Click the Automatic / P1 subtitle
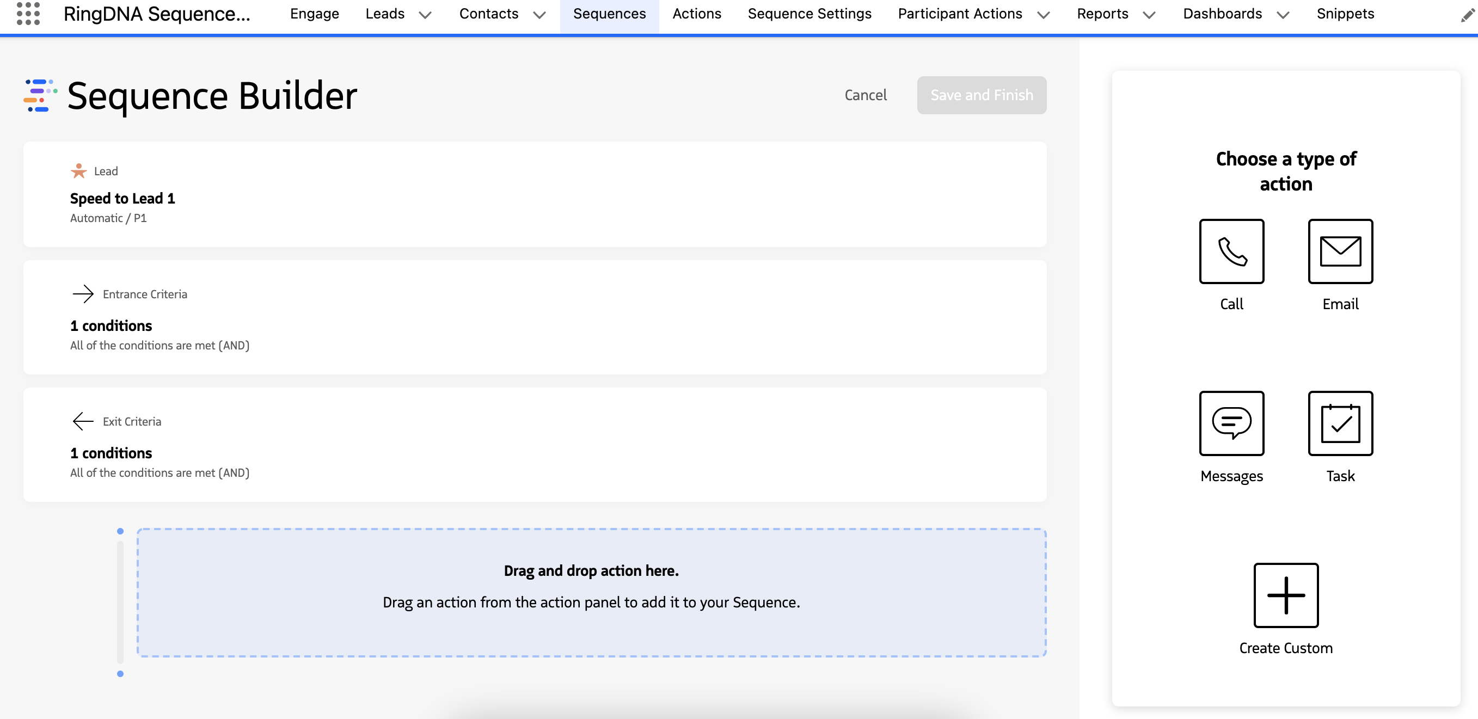The width and height of the screenshot is (1478, 719). click(108, 218)
